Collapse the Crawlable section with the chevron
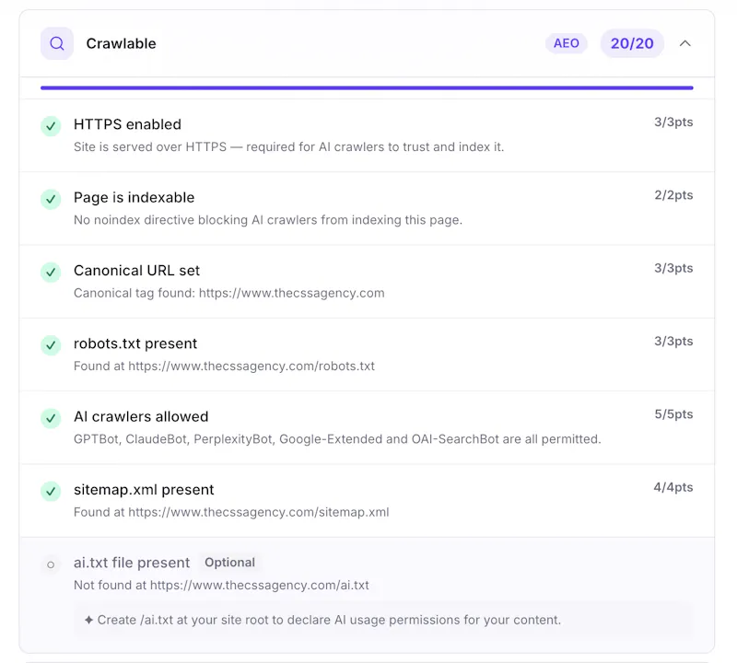This screenshot has width=737, height=663. (x=685, y=43)
